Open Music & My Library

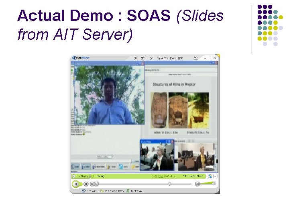click(112, 191)
